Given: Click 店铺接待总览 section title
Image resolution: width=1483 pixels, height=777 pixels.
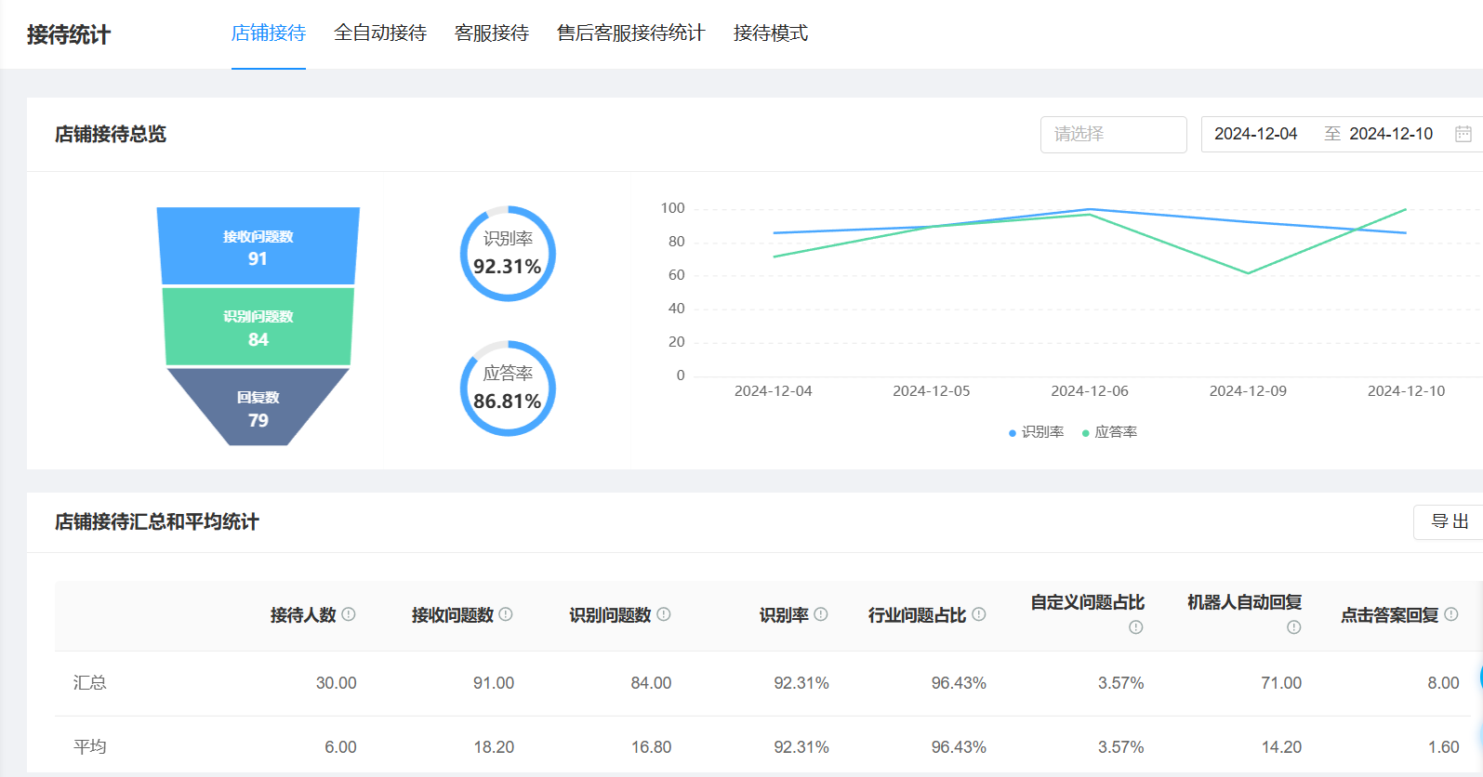Looking at the screenshot, I should point(111,135).
